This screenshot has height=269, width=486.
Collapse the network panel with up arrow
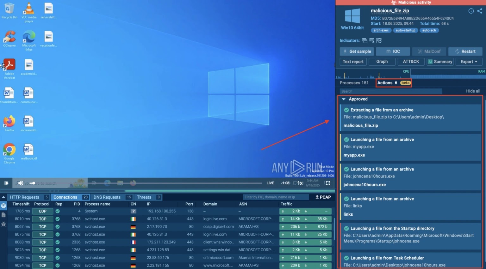pyautogui.click(x=3, y=197)
